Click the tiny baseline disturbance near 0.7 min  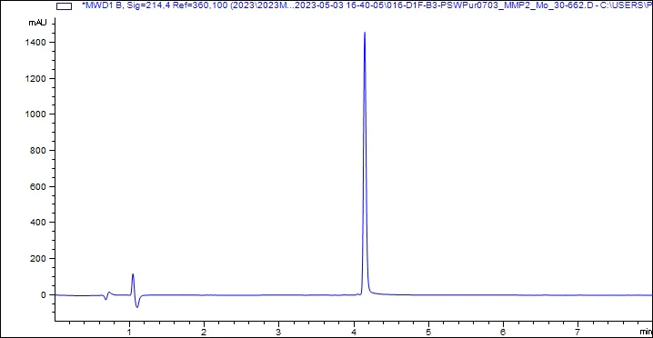pyautogui.click(x=107, y=295)
